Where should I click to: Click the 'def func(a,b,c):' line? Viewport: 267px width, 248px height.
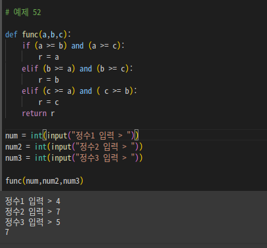tap(38, 35)
